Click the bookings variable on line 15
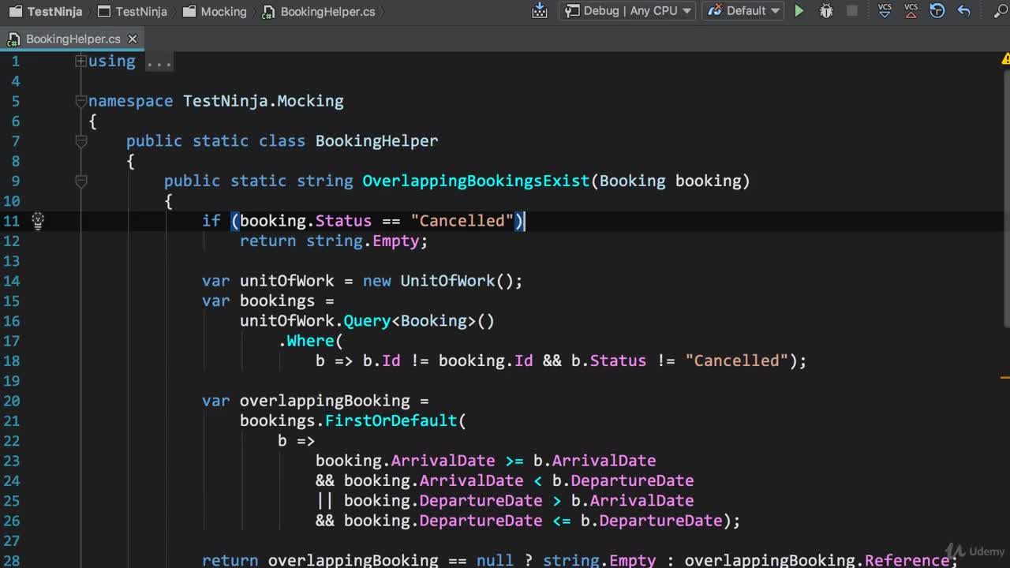Image resolution: width=1010 pixels, height=568 pixels. [x=277, y=301]
